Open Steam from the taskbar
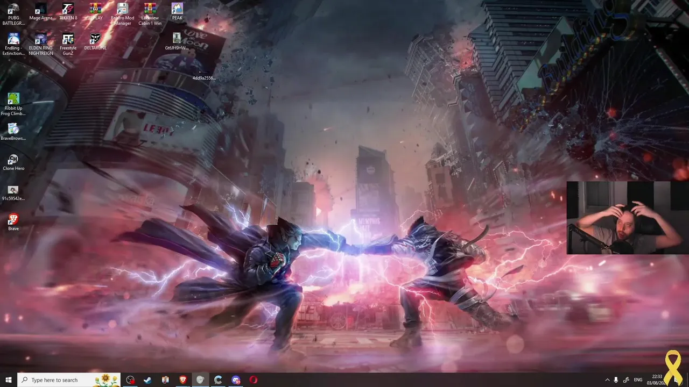Viewport: 689px width, 387px height. point(147,380)
